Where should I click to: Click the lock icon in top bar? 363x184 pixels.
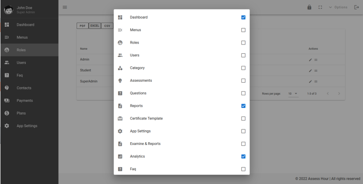310,8
